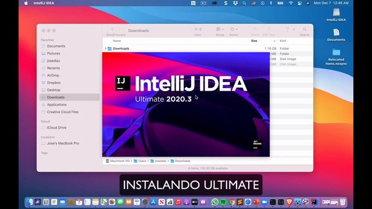The image size is (372, 209).
Task: Select Creative Cloud Files in the sidebar
Action: tap(69, 112)
